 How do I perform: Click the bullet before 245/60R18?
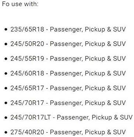click(6, 74)
